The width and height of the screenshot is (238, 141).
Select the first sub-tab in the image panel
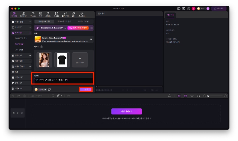[44, 21]
